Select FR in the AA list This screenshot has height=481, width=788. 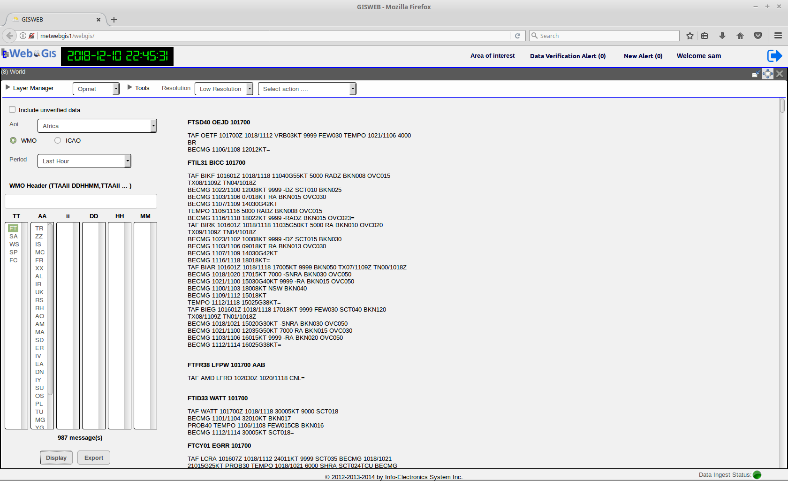click(39, 260)
